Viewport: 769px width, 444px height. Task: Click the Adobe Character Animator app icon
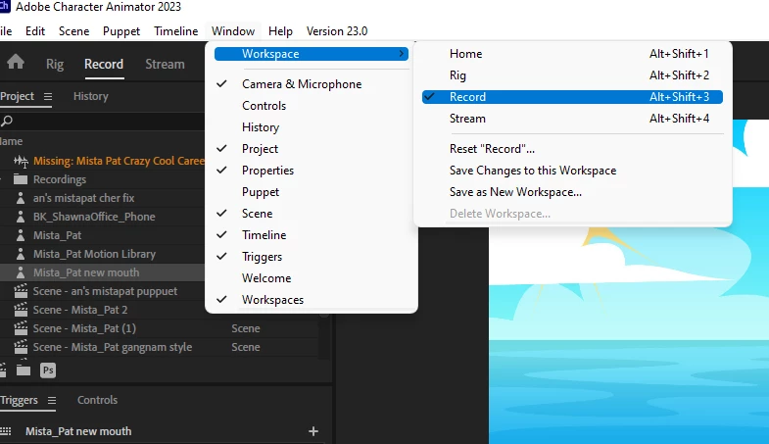point(5,7)
